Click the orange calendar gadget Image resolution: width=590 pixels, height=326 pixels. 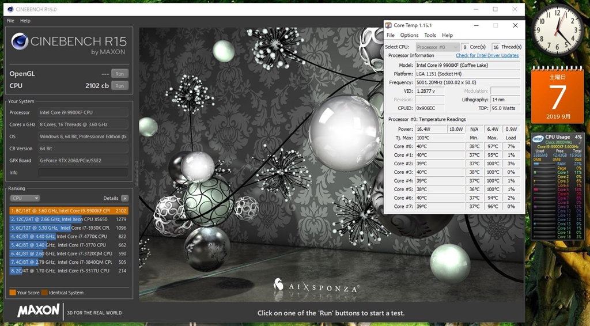click(x=557, y=95)
